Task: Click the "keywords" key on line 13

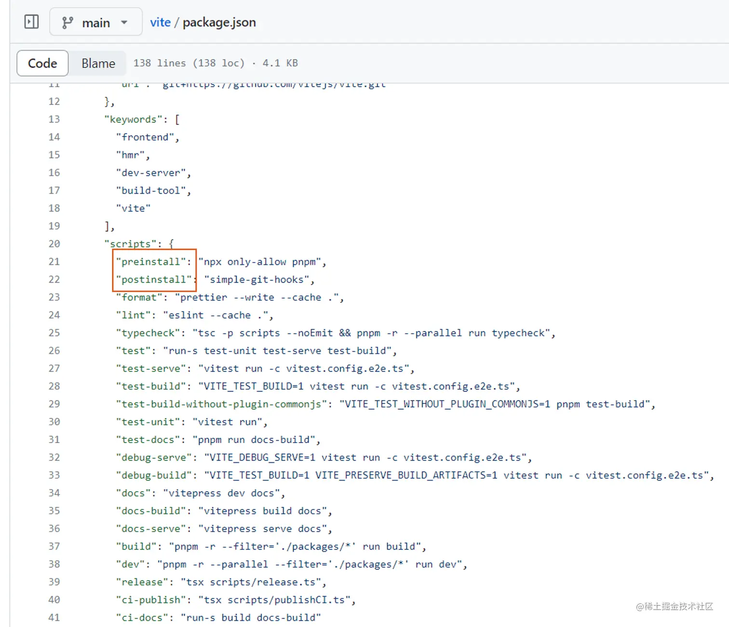Action: pos(133,119)
